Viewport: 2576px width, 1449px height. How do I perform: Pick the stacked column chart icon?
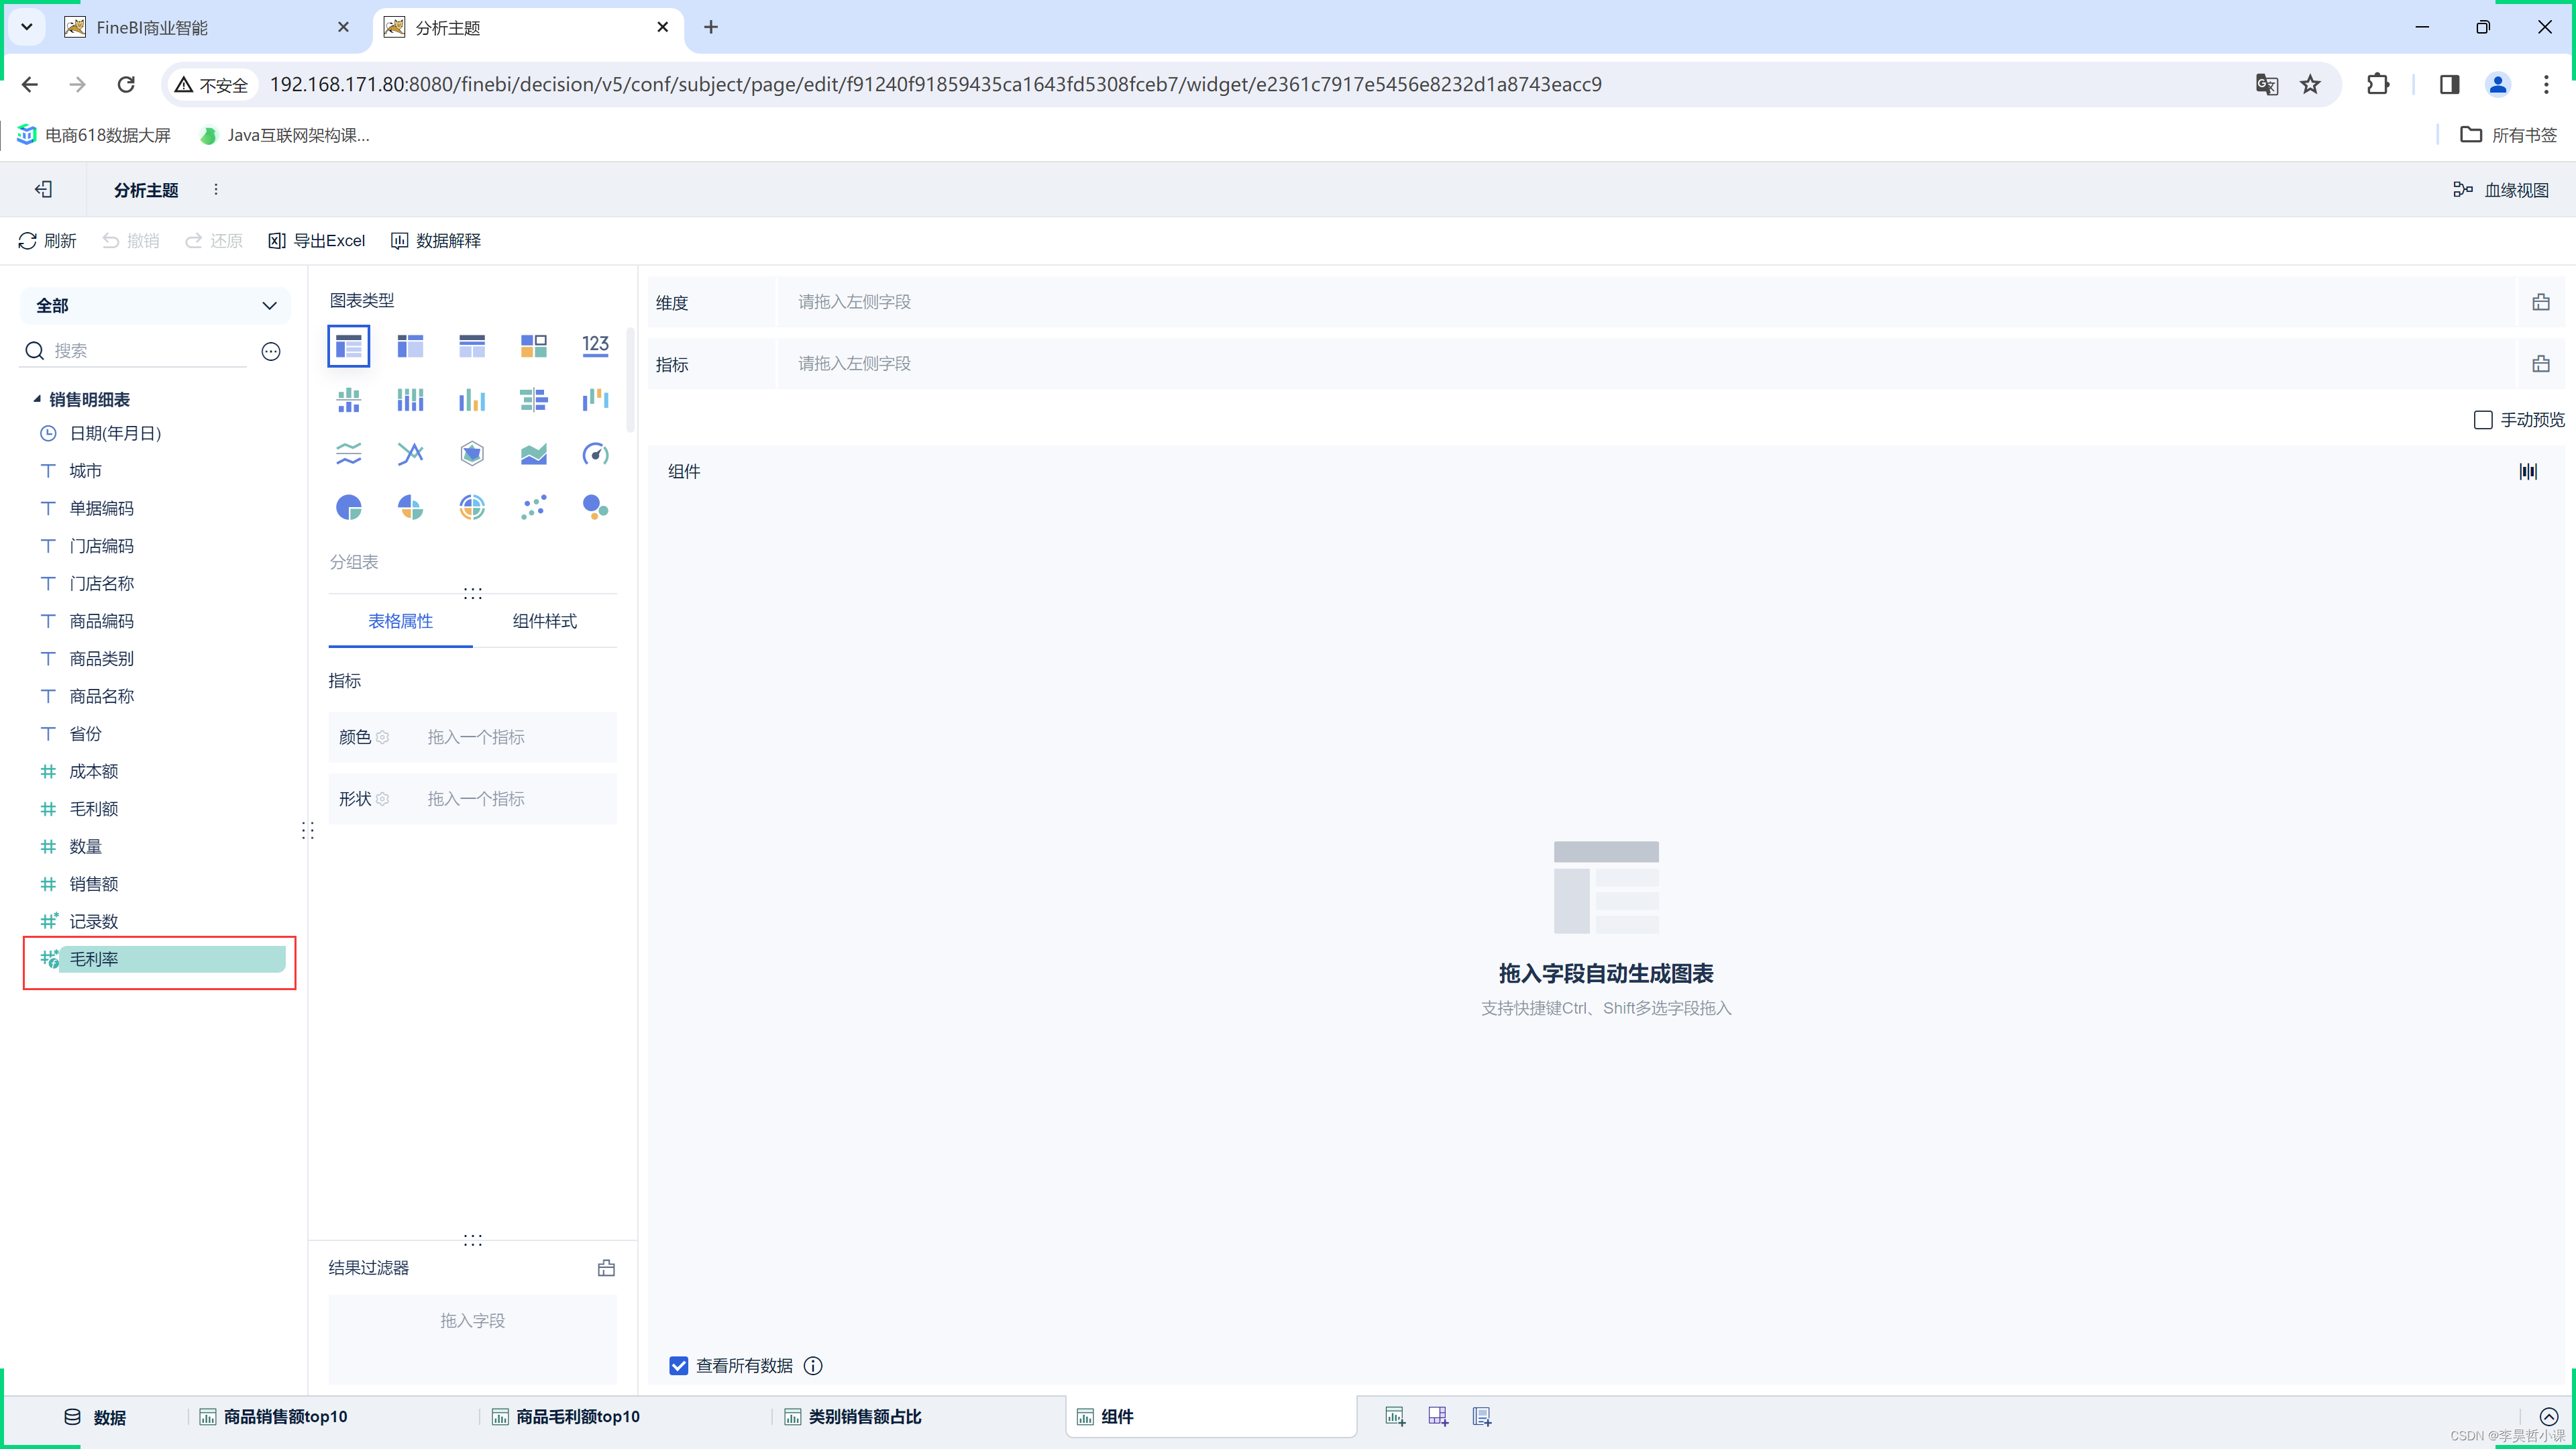(x=410, y=400)
